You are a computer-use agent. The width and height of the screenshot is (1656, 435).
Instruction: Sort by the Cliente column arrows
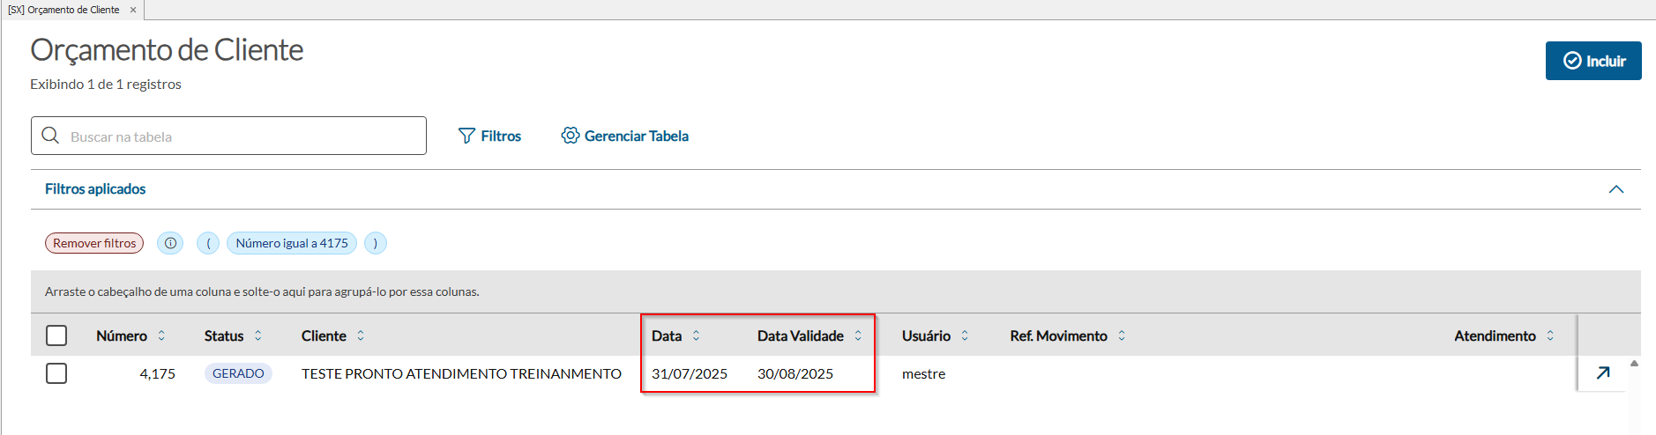(361, 335)
